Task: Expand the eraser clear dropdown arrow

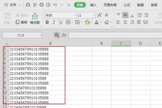Action: tap(110, 22)
